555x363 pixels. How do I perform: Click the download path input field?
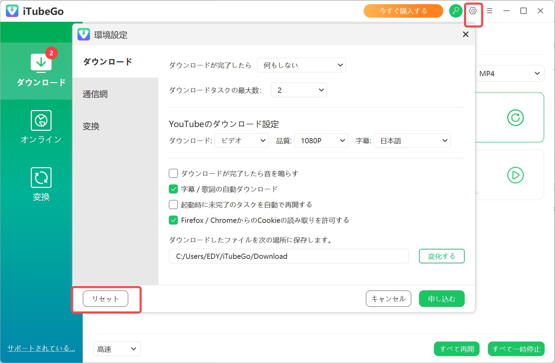pos(289,256)
